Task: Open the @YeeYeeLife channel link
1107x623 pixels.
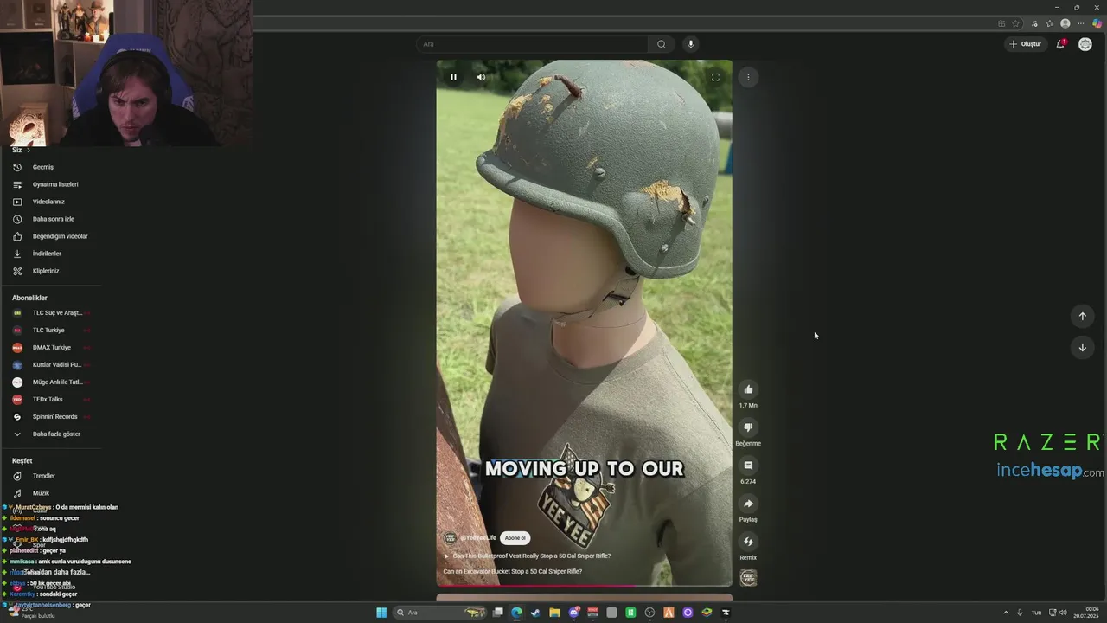Action: point(478,537)
